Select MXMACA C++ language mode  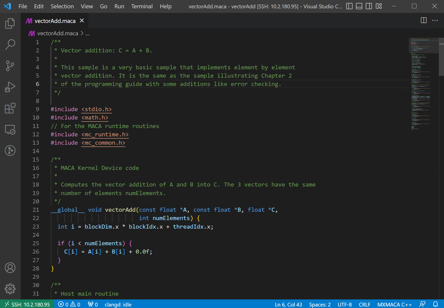tap(394, 304)
